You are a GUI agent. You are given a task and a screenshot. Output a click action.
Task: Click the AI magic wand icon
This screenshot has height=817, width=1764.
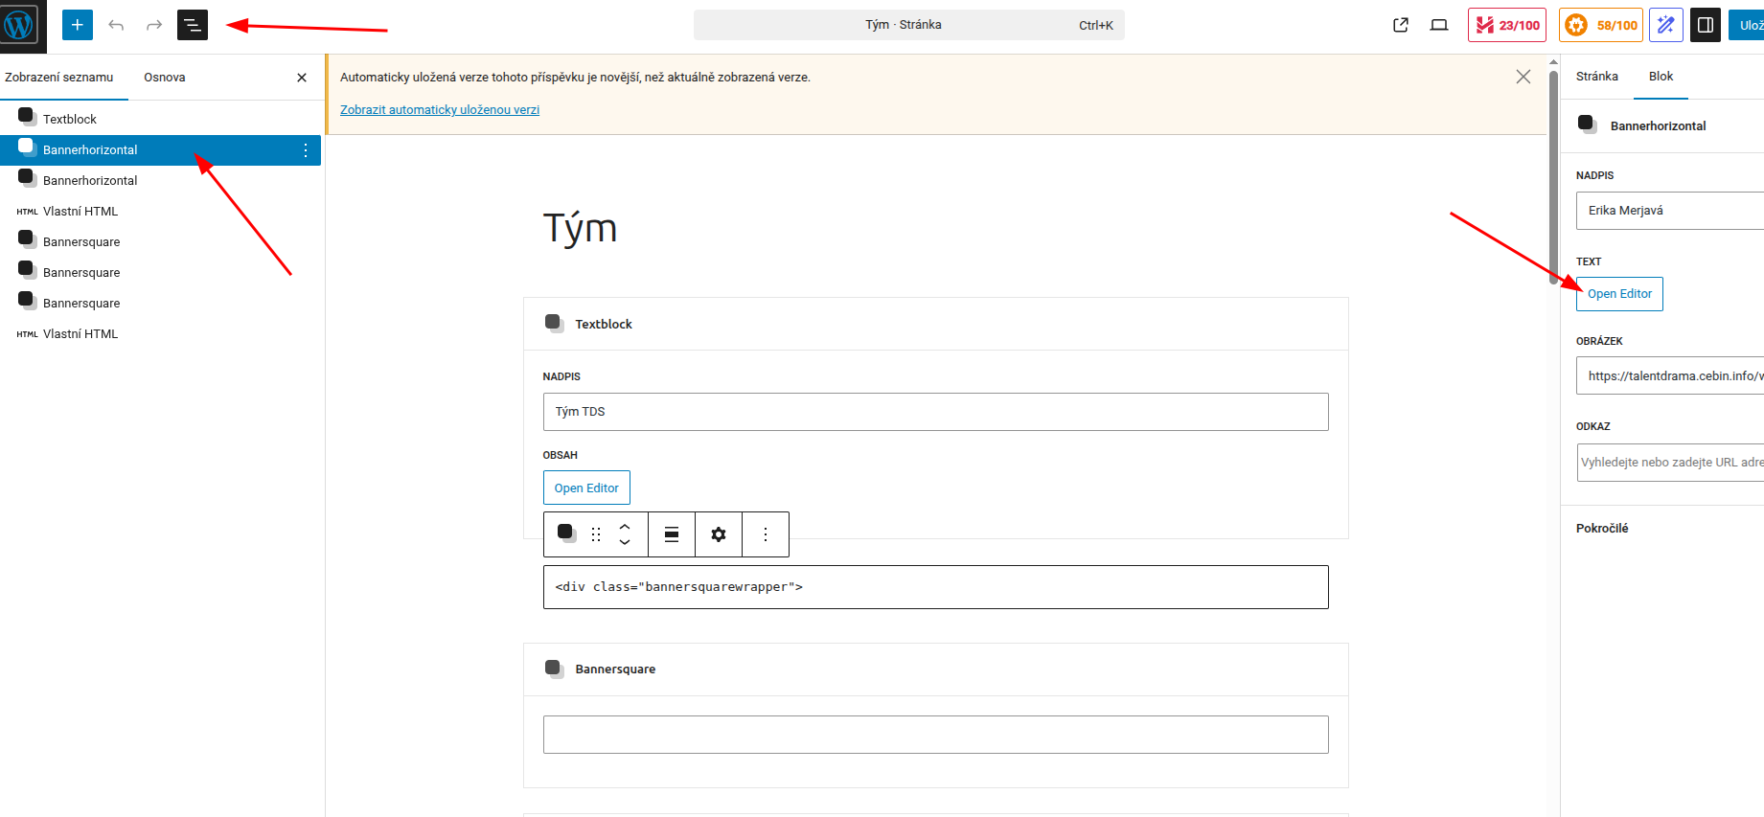[x=1666, y=25]
